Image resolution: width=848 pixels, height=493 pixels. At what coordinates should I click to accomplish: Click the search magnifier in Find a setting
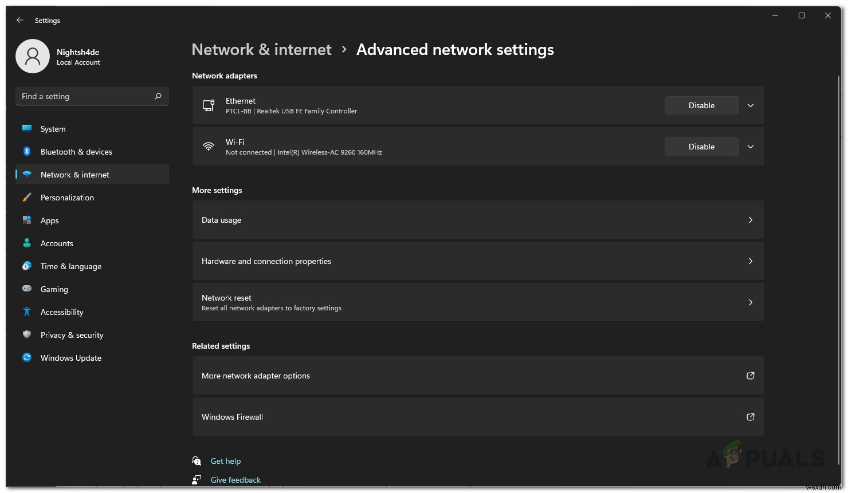158,96
